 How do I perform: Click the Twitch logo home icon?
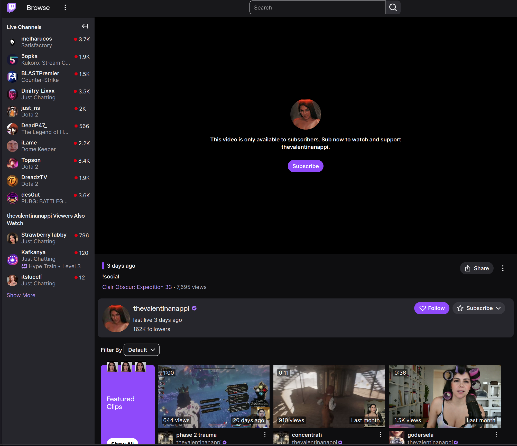point(11,7)
